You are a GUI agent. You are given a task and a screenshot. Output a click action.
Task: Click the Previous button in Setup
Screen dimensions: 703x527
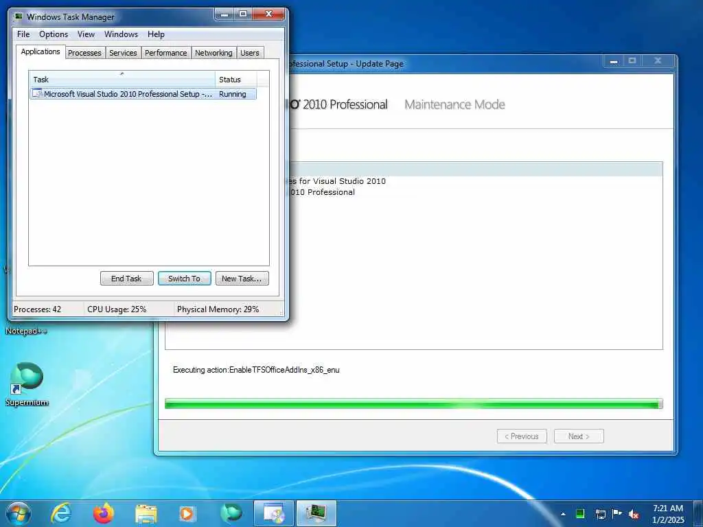coord(522,436)
